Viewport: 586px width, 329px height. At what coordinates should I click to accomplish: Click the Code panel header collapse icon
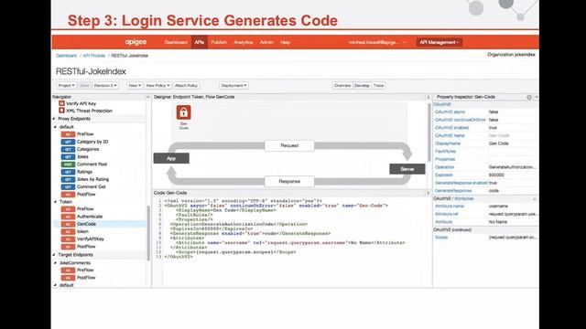(x=428, y=193)
